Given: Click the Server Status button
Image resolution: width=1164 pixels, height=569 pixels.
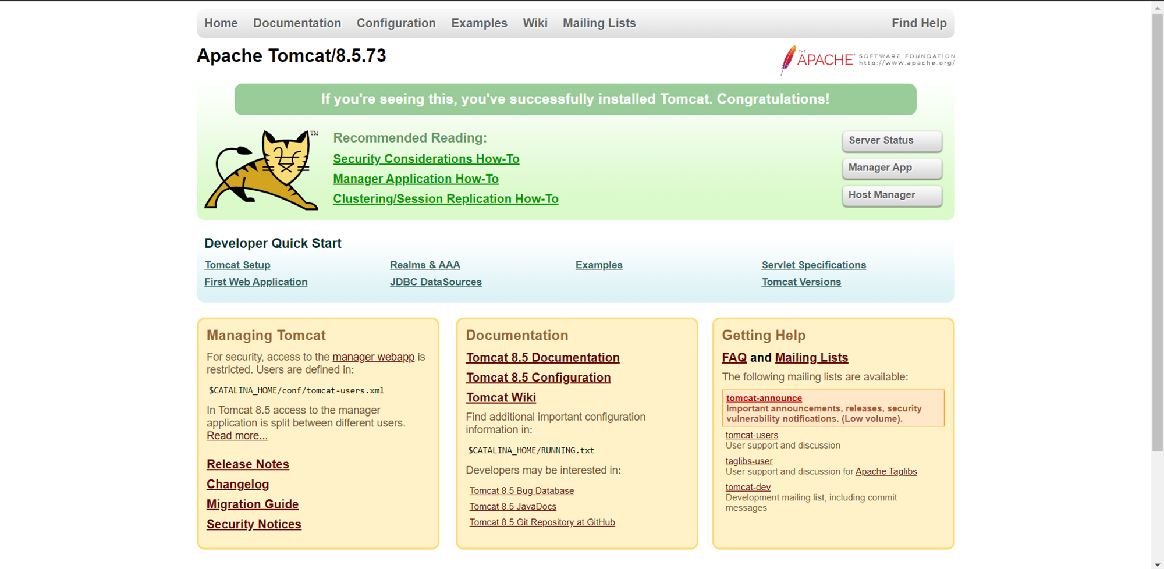Looking at the screenshot, I should point(892,141).
